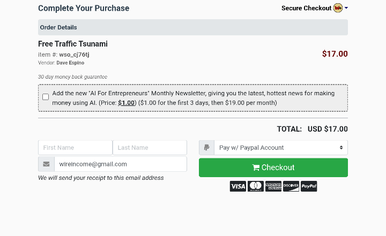Image resolution: width=386 pixels, height=236 pixels.
Task: Click the Order Details header bar
Action: point(193,27)
